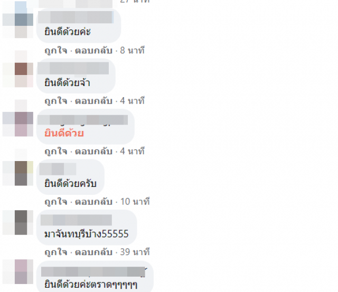Open the avatar beside the "ยินดีด้วยจ้า" comment
Image resolution: width=338 pixels, height=292 pixels.
(18, 69)
